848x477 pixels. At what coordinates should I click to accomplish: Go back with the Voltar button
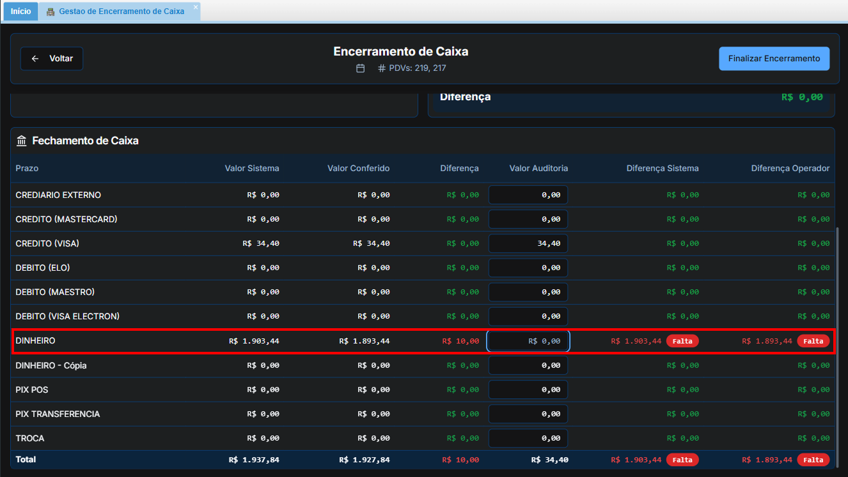[x=52, y=59]
